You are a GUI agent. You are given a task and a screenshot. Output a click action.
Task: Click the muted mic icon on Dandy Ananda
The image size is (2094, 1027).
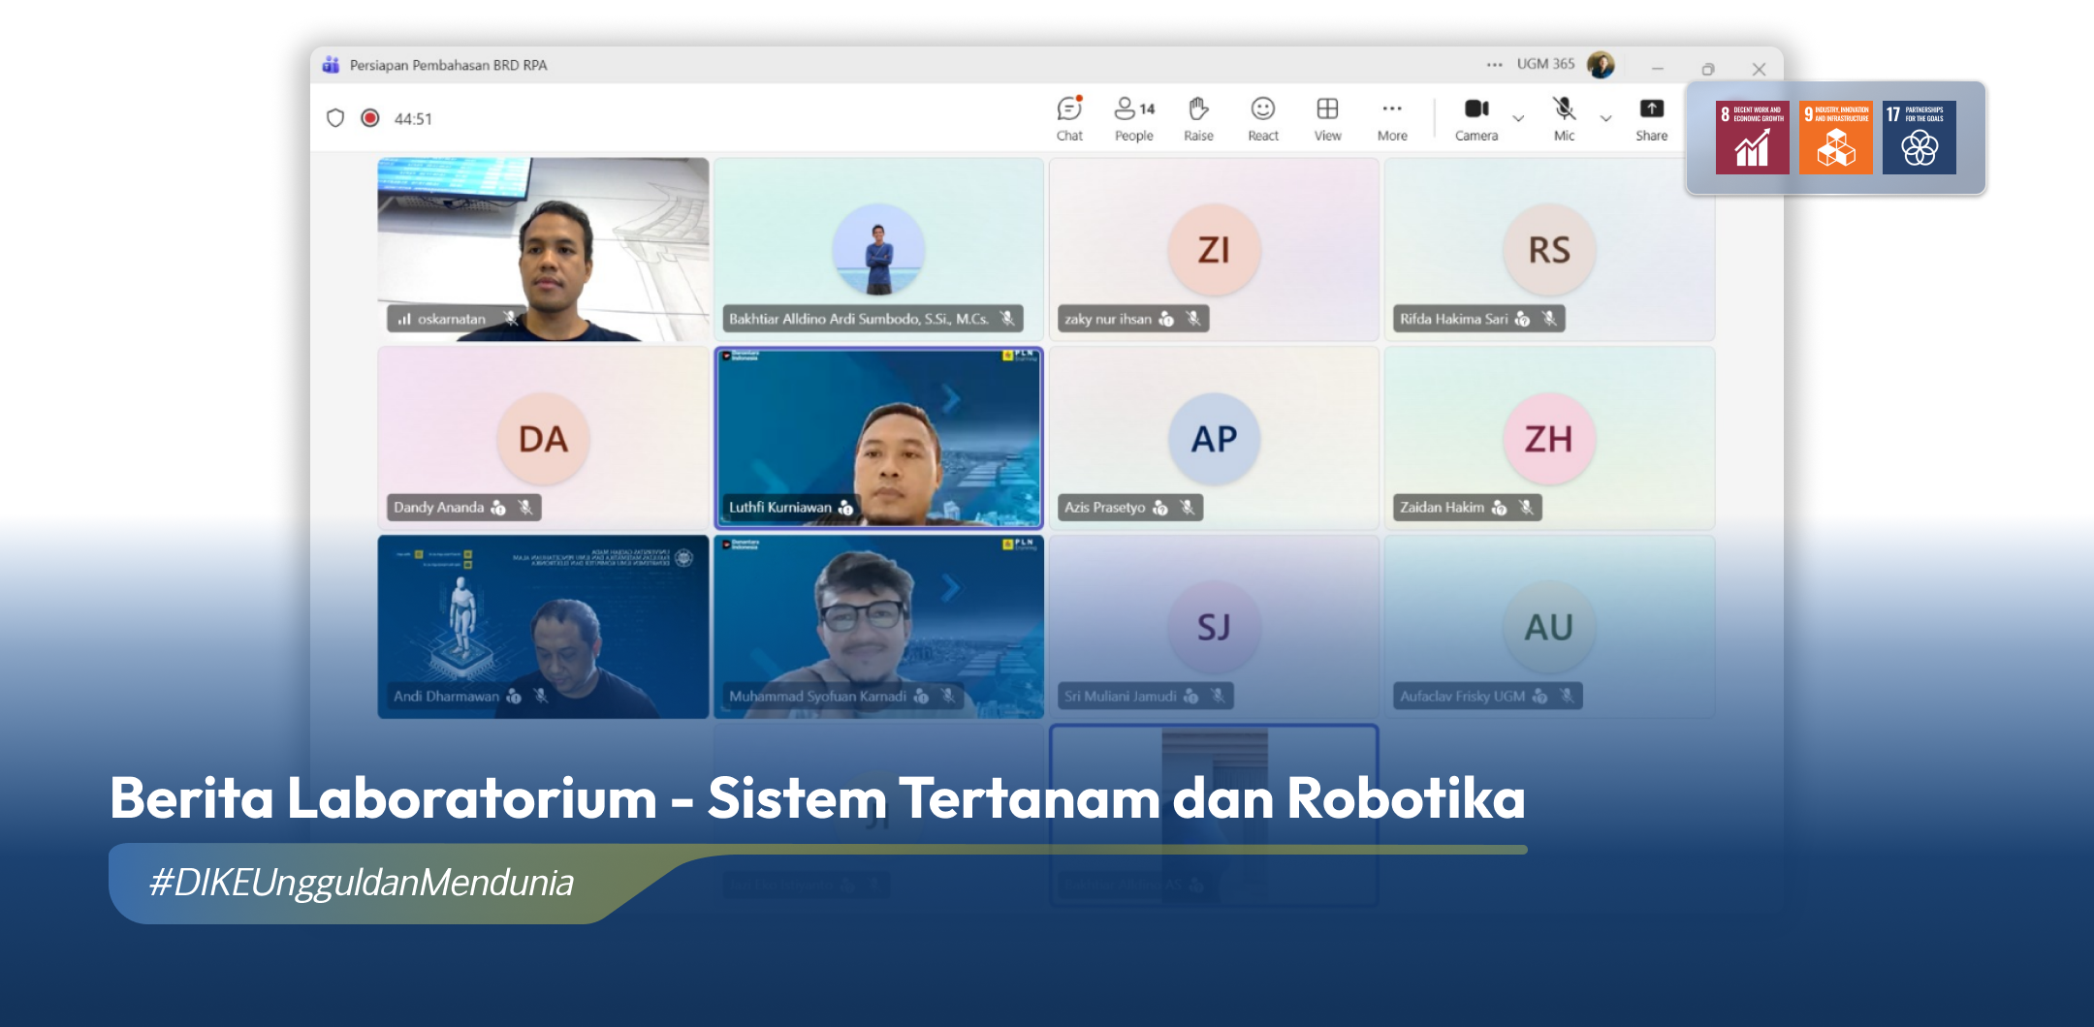[x=525, y=507]
